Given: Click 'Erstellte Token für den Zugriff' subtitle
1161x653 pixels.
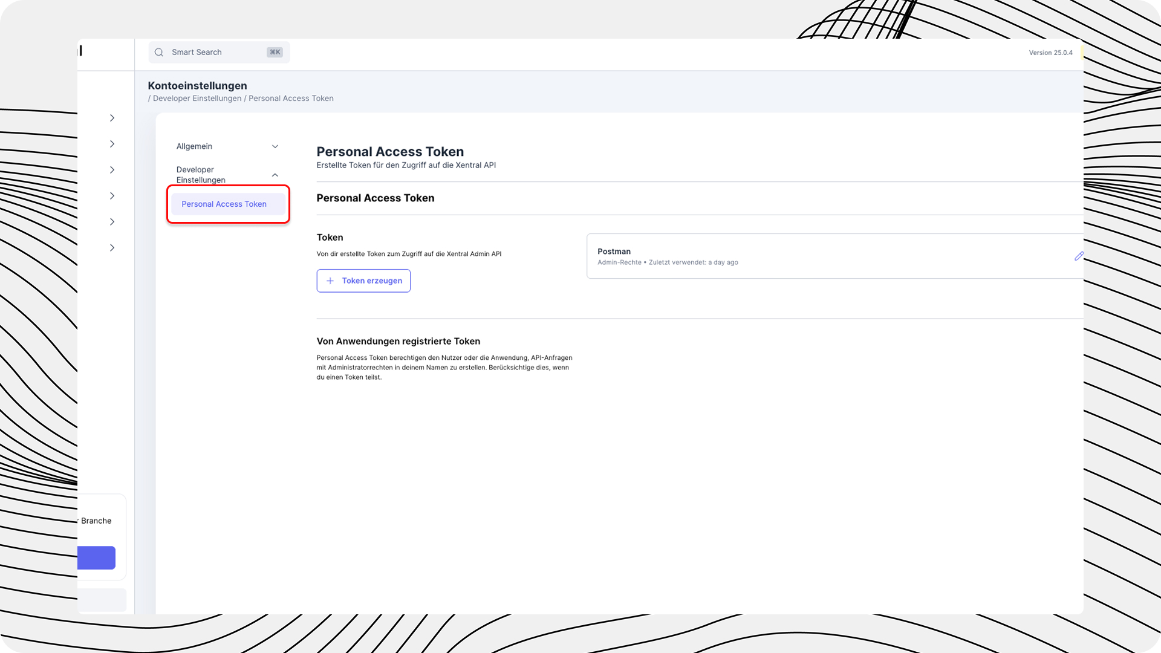Looking at the screenshot, I should coord(406,165).
